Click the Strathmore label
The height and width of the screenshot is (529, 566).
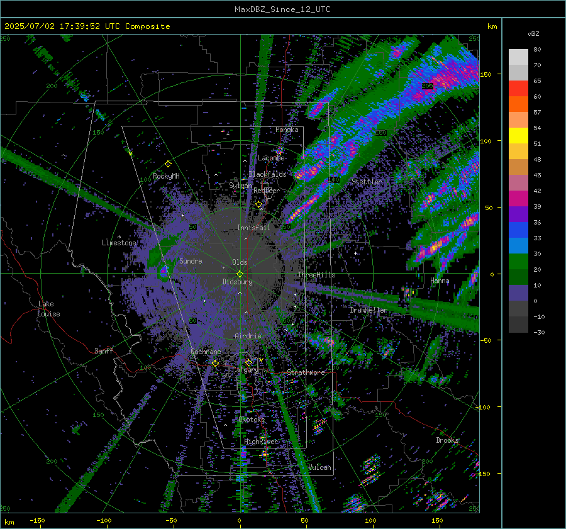306,372
